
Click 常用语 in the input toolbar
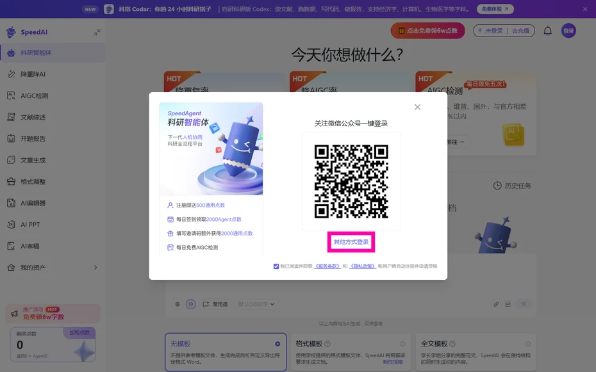[215, 304]
